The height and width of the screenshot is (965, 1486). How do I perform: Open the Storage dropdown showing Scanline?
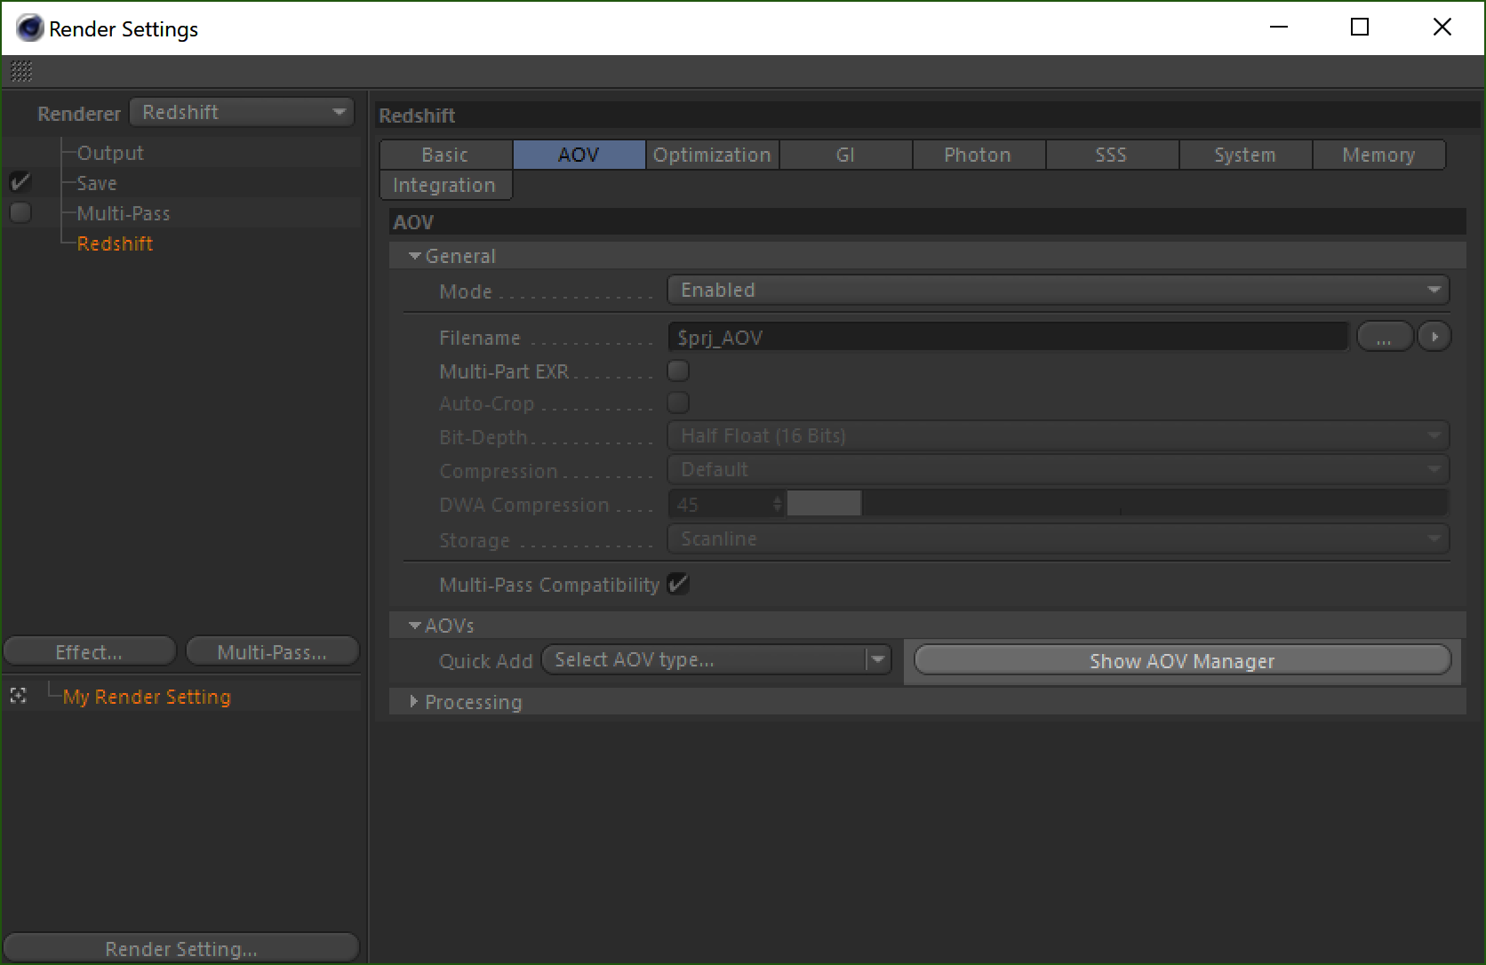click(x=1058, y=538)
